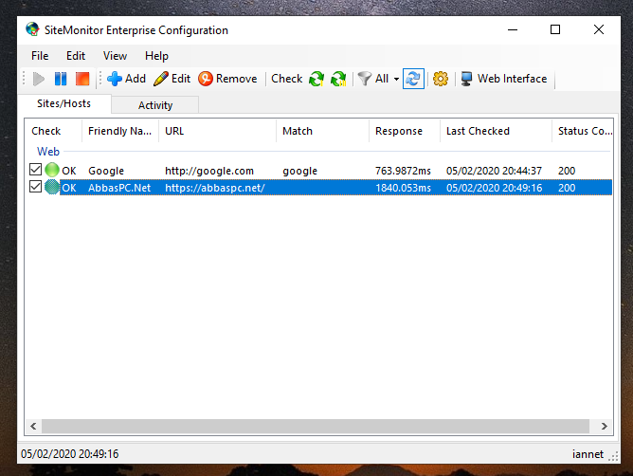Image resolution: width=633 pixels, height=476 pixels.
Task: Open the All filter dropdown arrow
Action: pos(396,80)
